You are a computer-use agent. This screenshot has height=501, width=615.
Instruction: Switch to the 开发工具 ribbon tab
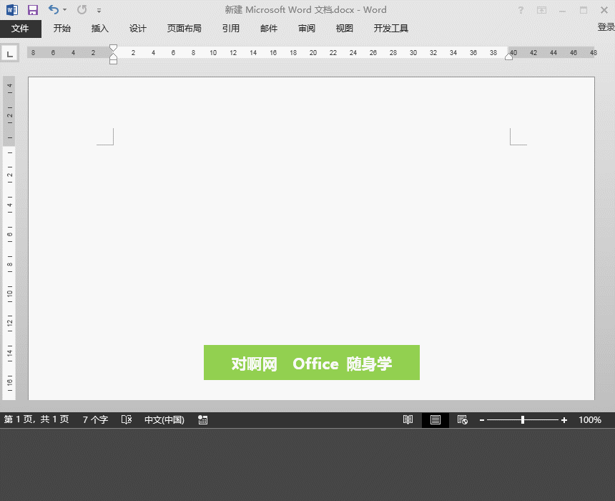pyautogui.click(x=390, y=28)
